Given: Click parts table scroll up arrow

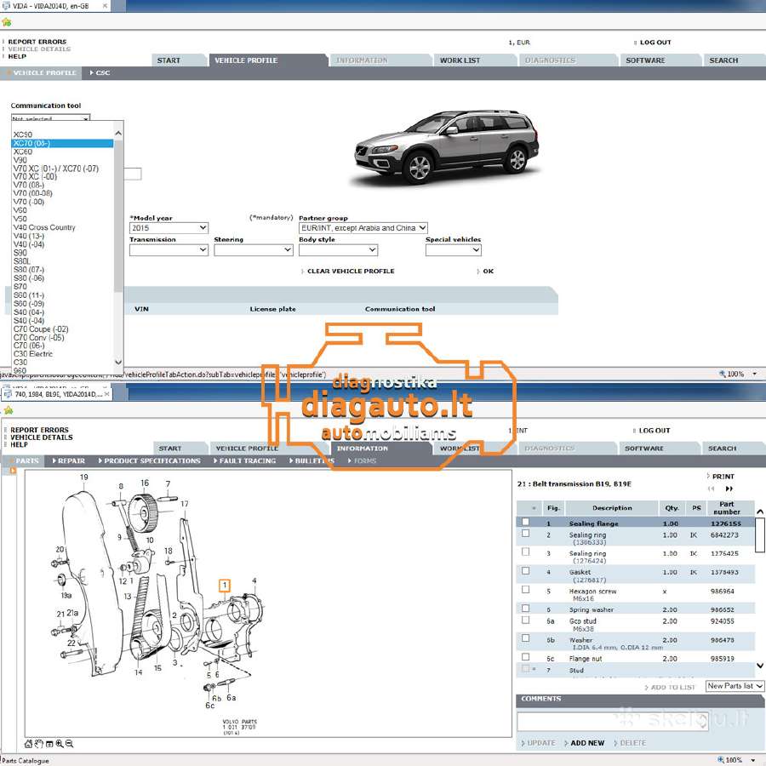Looking at the screenshot, I should [x=760, y=512].
